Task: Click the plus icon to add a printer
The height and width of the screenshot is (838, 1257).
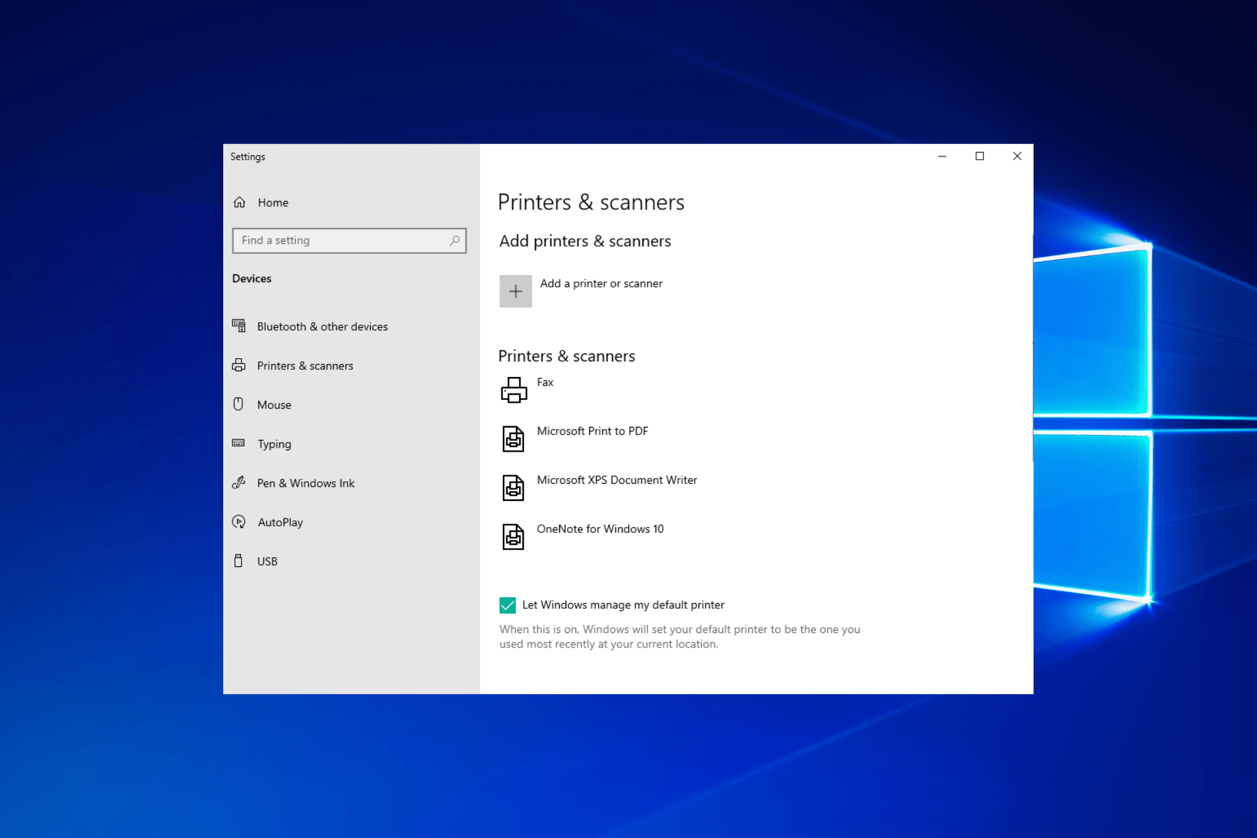Action: coord(516,291)
